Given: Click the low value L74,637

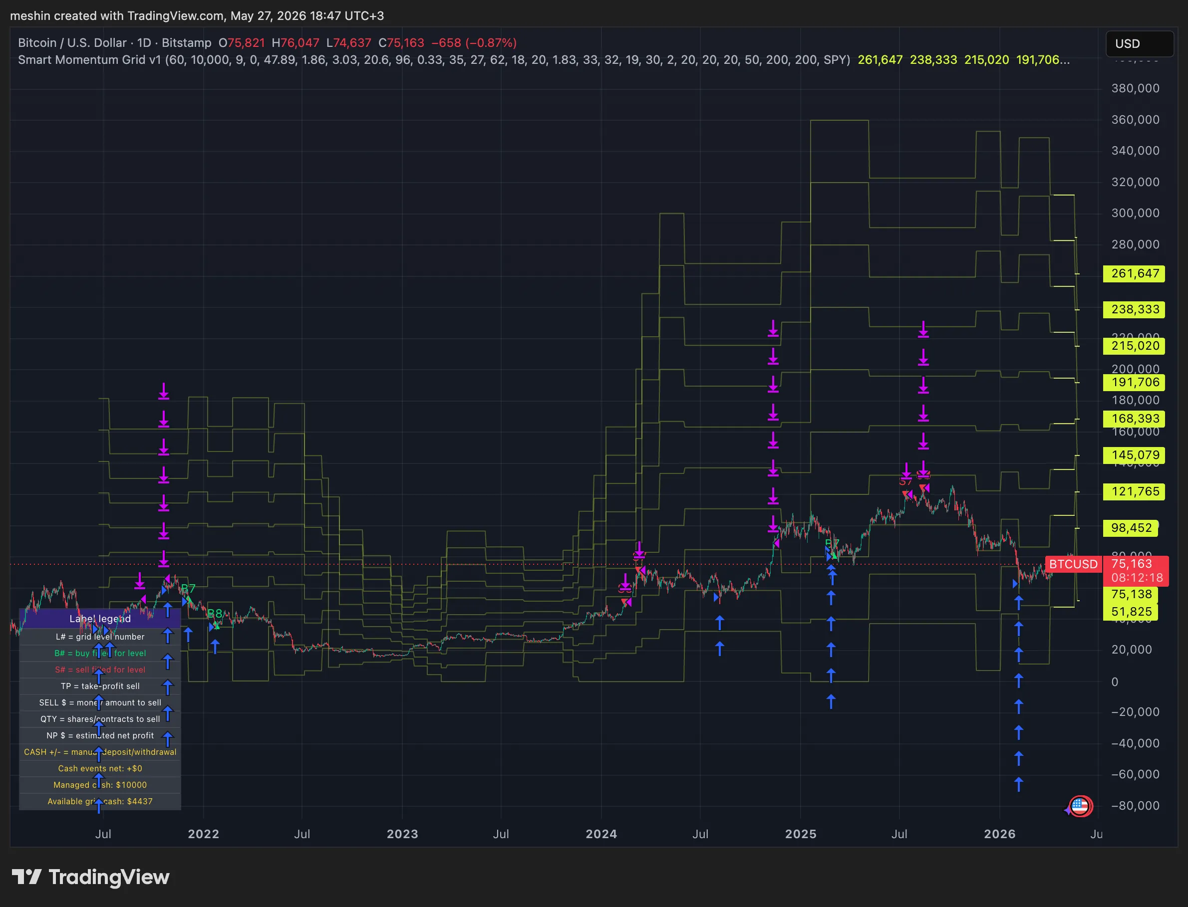Looking at the screenshot, I should coord(348,42).
